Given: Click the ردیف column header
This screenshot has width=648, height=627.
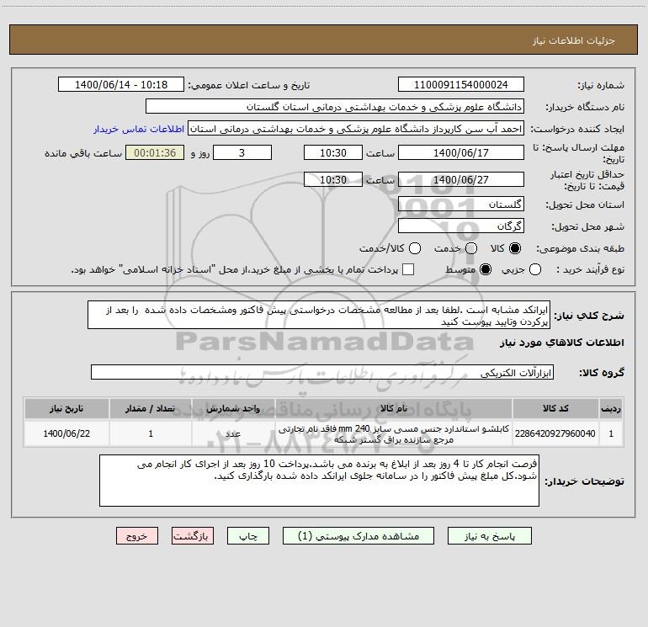Looking at the screenshot, I should (x=611, y=408).
